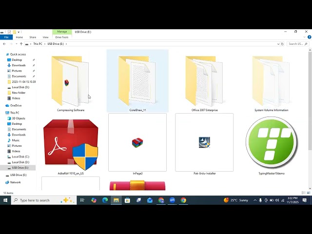Open the Compressing Software folder
The width and height of the screenshot is (312, 234).
point(71,81)
